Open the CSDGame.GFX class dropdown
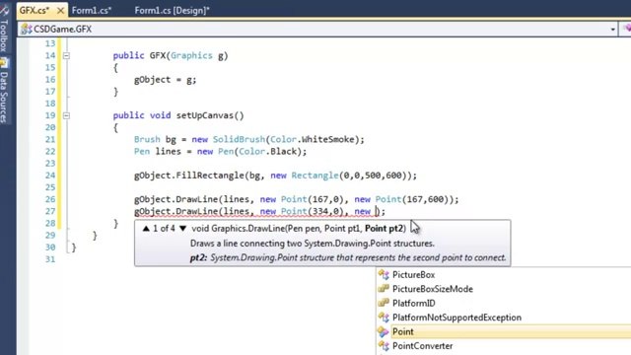The width and height of the screenshot is (631, 355). coord(317,29)
